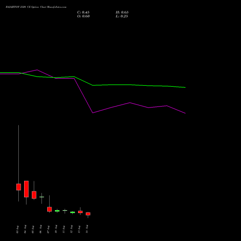Select the green 11 Aug doji candle
Viewport: 241px width, 241px height.
[65, 210]
